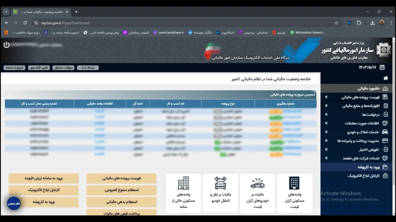Open the home icon in sidebar

[x=386, y=78]
